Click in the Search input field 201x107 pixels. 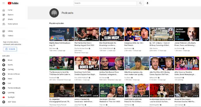(x=105, y=3)
